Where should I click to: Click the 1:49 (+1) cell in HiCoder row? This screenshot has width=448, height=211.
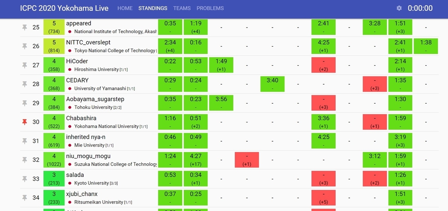[221, 65]
